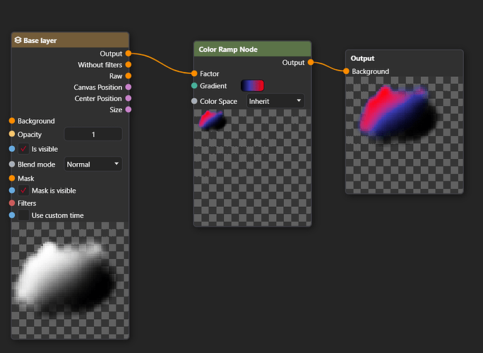Image resolution: width=483 pixels, height=353 pixels.
Task: Click the Output node Background socket
Action: [x=346, y=71]
